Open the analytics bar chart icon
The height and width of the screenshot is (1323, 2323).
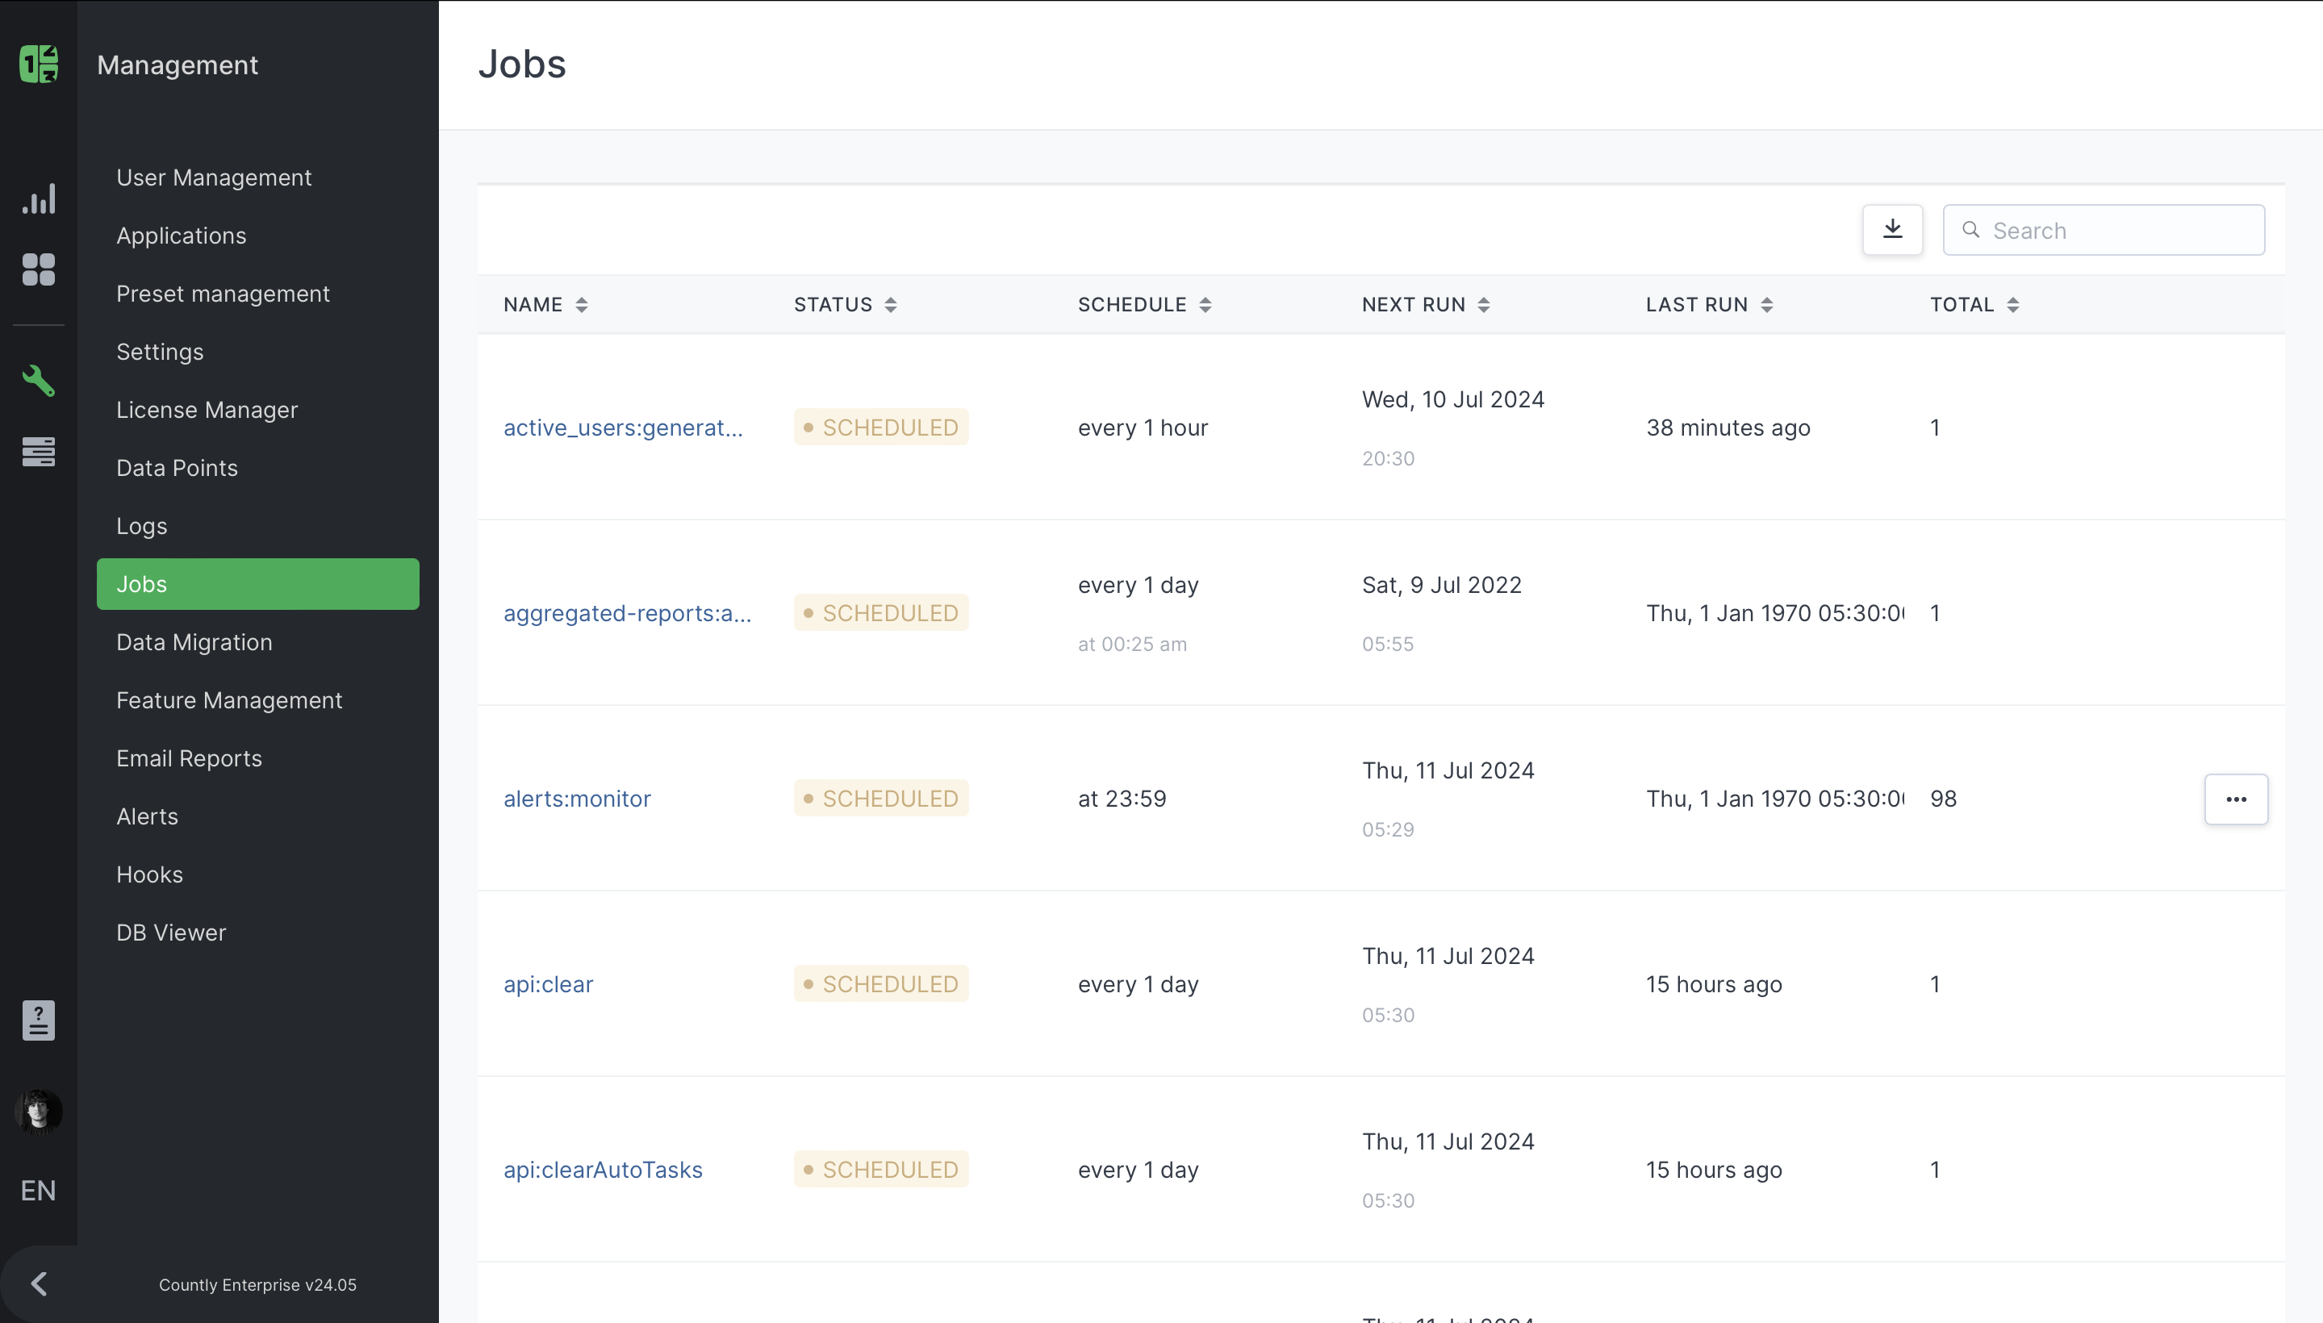tap(38, 199)
